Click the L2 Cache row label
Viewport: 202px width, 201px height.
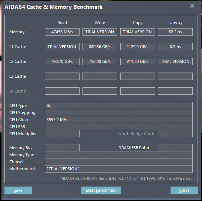[x=17, y=61]
